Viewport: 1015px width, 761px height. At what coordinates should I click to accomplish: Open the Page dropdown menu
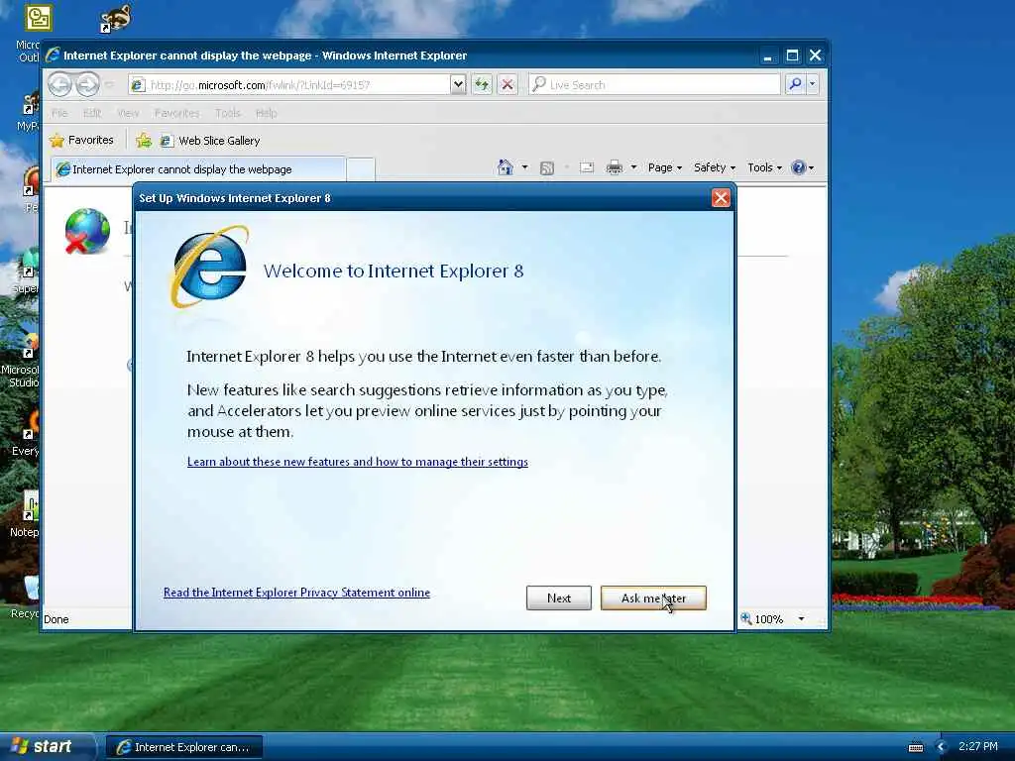[665, 167]
